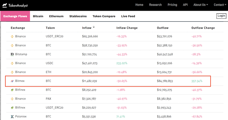Click the Poloniex exchange icon
The image size is (228, 120).
pyautogui.click(x=12, y=117)
